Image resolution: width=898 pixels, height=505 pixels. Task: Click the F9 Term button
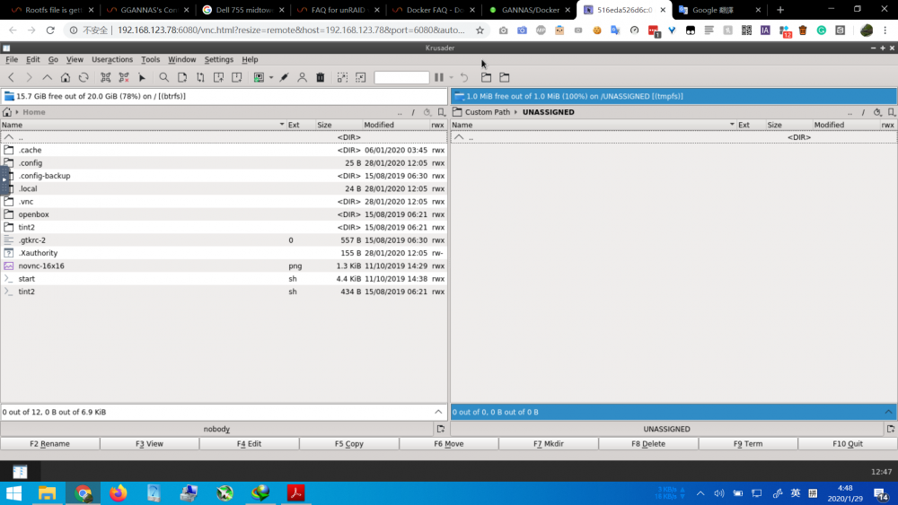click(x=748, y=444)
